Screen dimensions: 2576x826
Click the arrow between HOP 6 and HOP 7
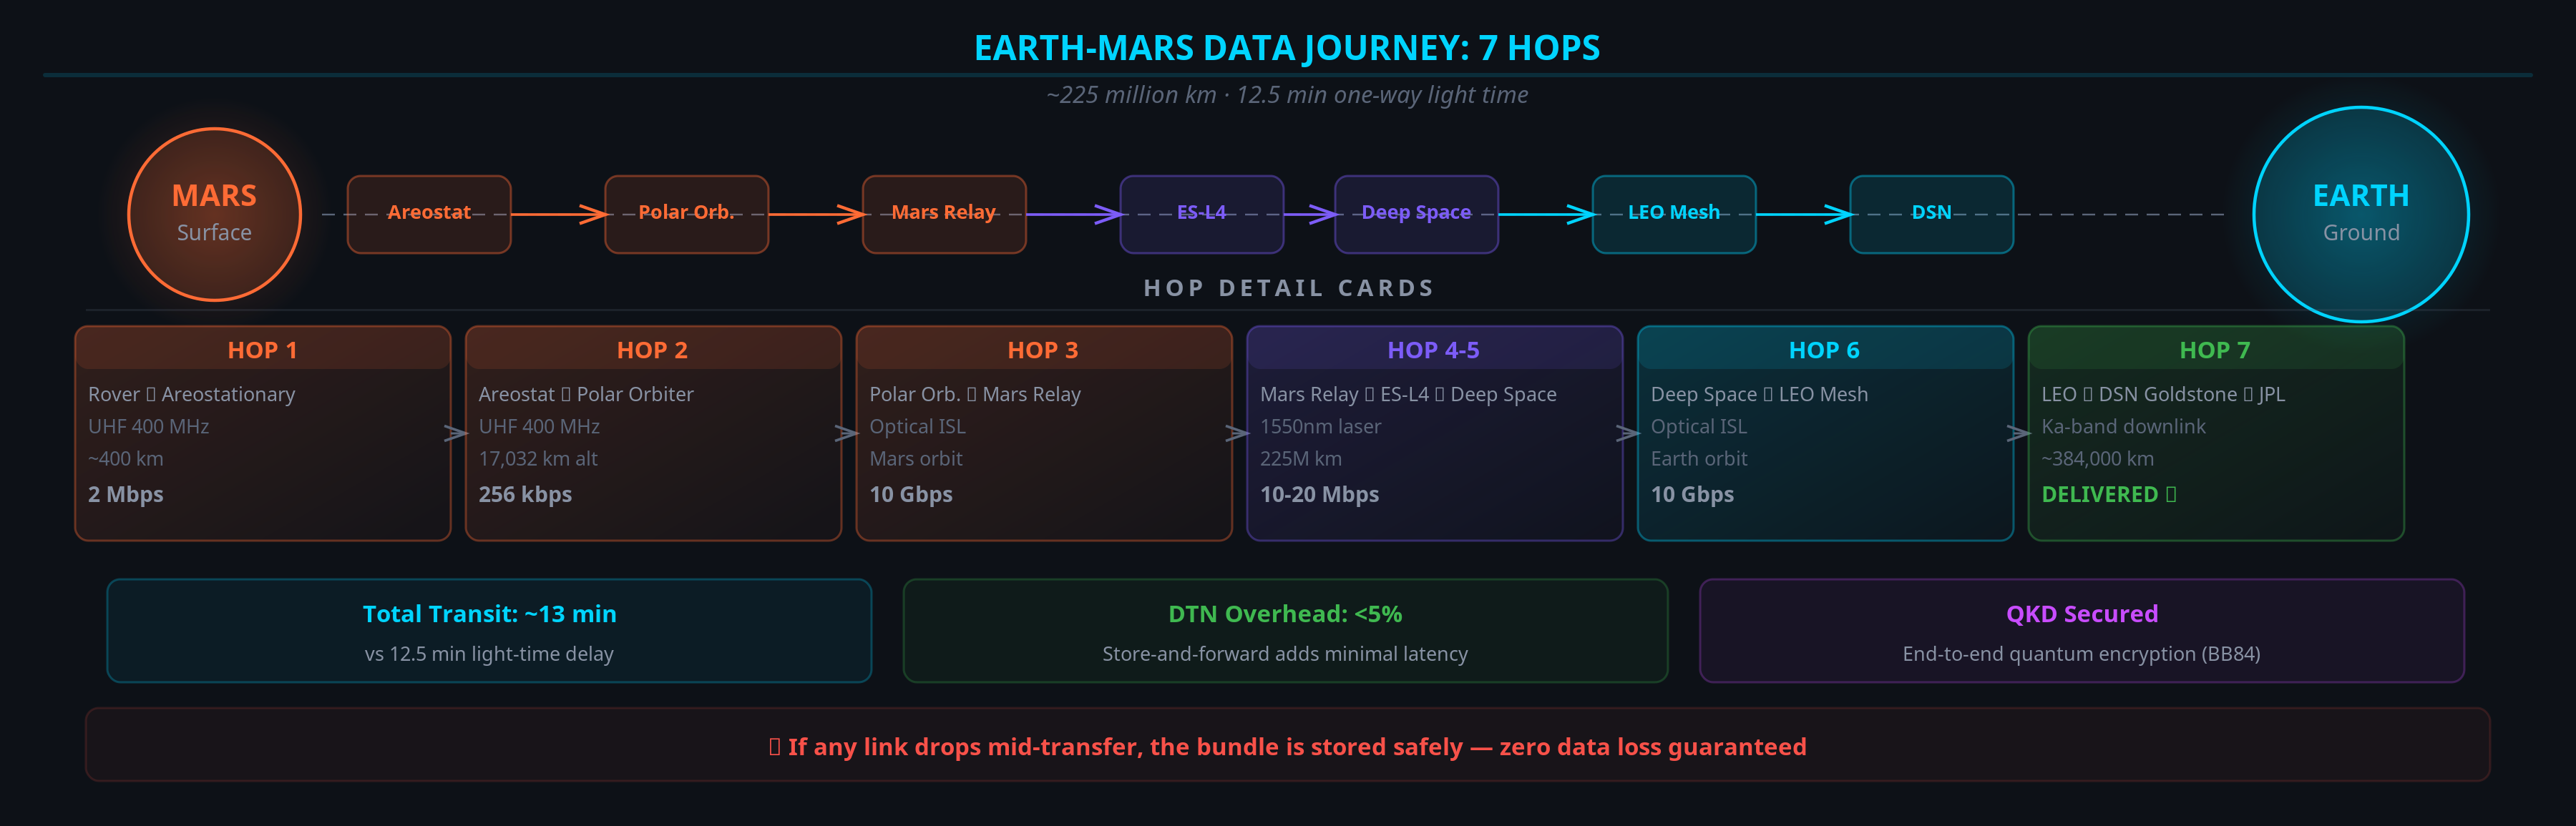click(x=2019, y=433)
